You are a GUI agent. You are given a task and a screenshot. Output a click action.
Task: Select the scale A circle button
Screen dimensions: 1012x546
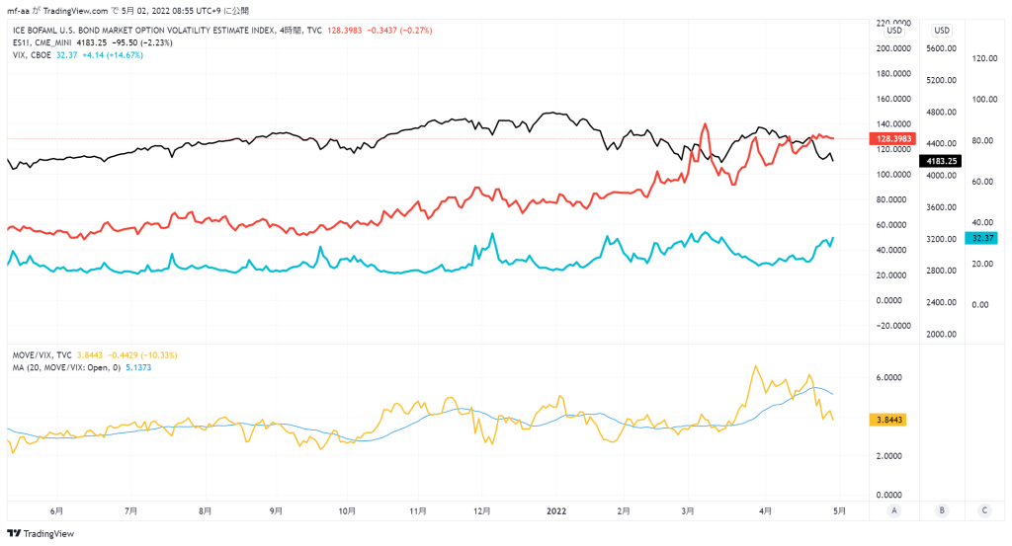point(893,510)
